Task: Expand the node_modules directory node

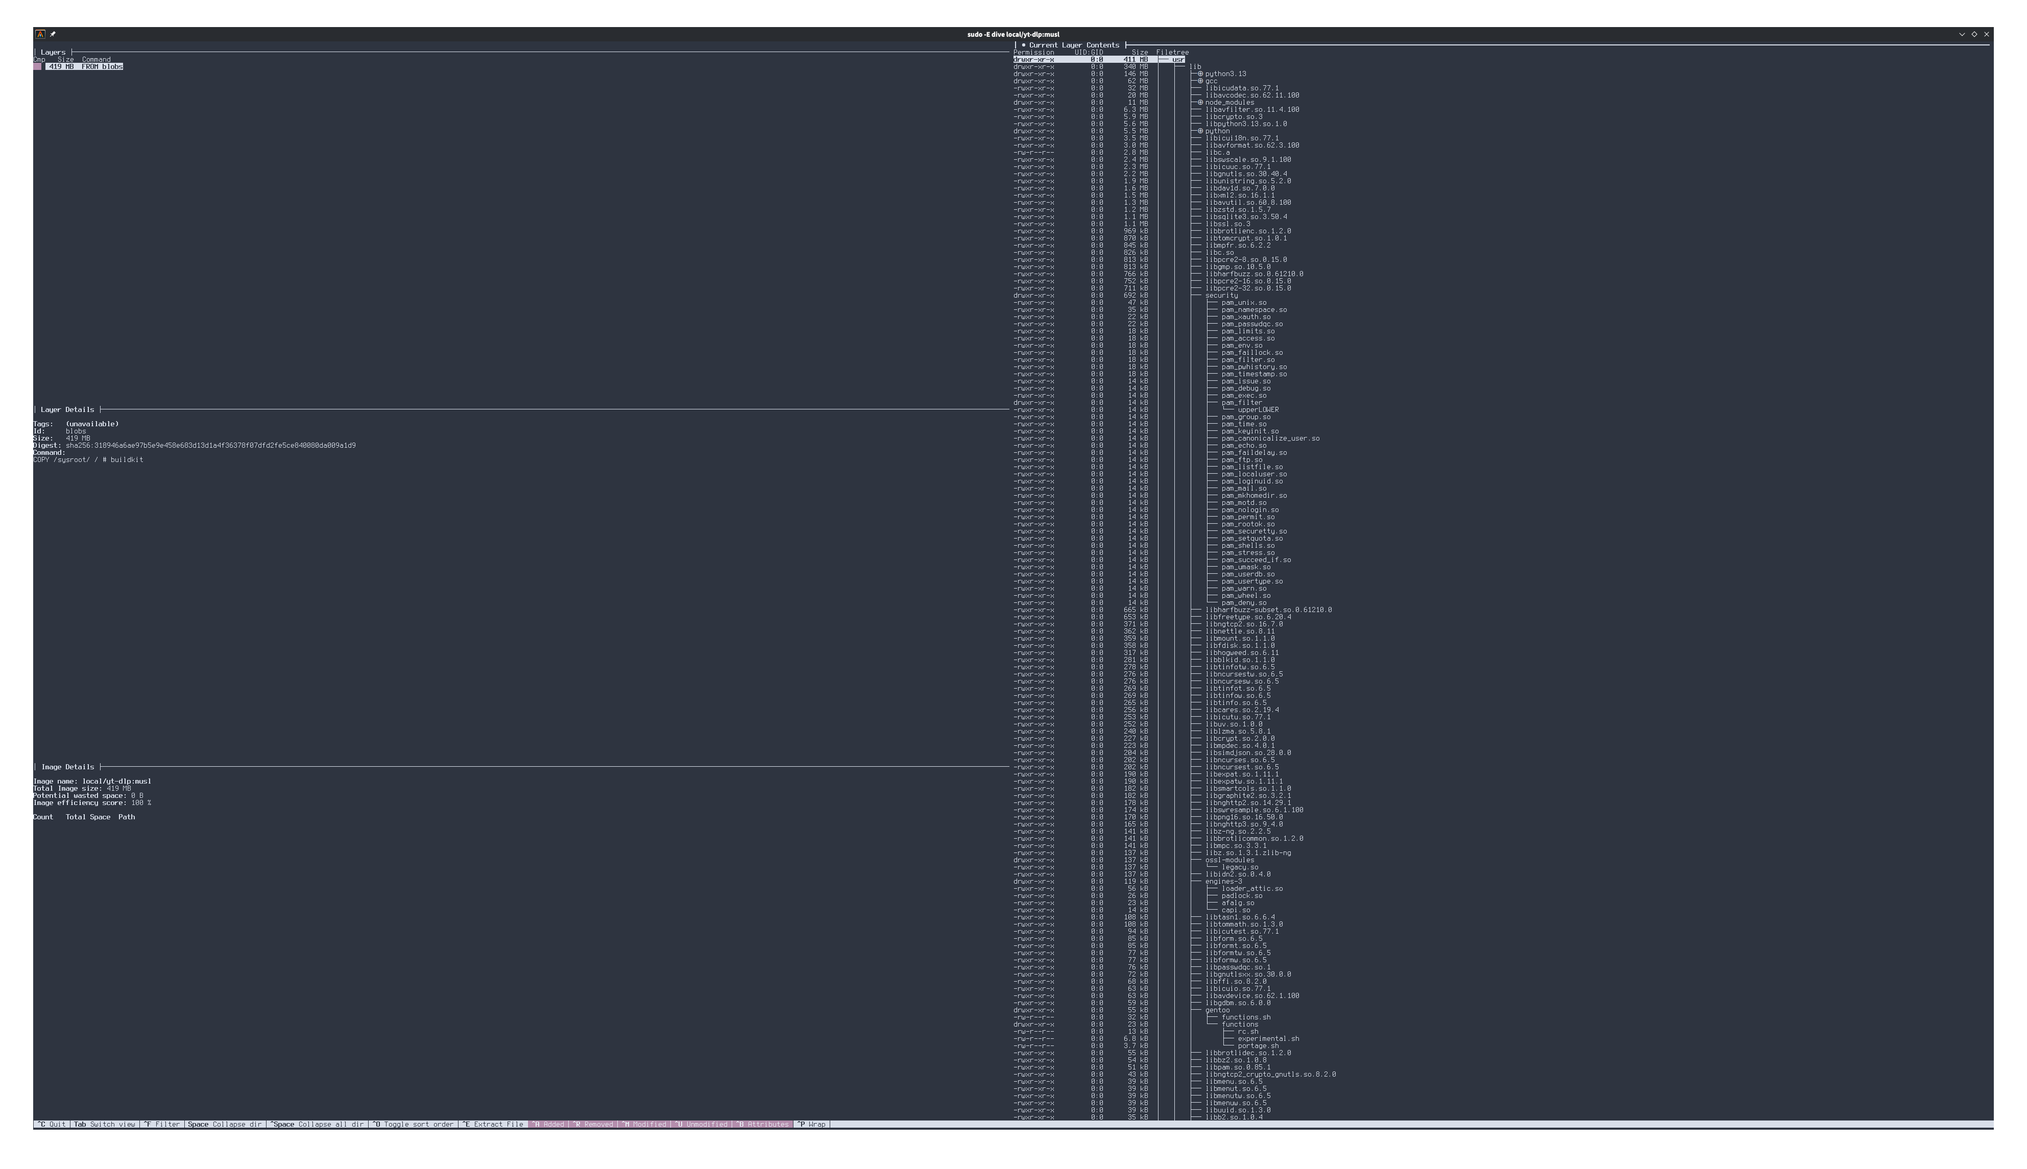Action: 1201,103
